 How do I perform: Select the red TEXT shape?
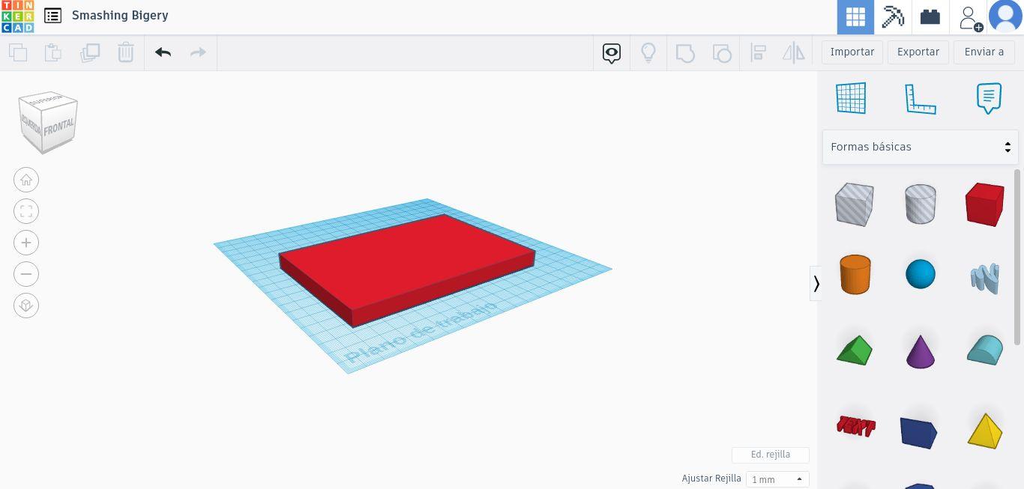click(855, 427)
